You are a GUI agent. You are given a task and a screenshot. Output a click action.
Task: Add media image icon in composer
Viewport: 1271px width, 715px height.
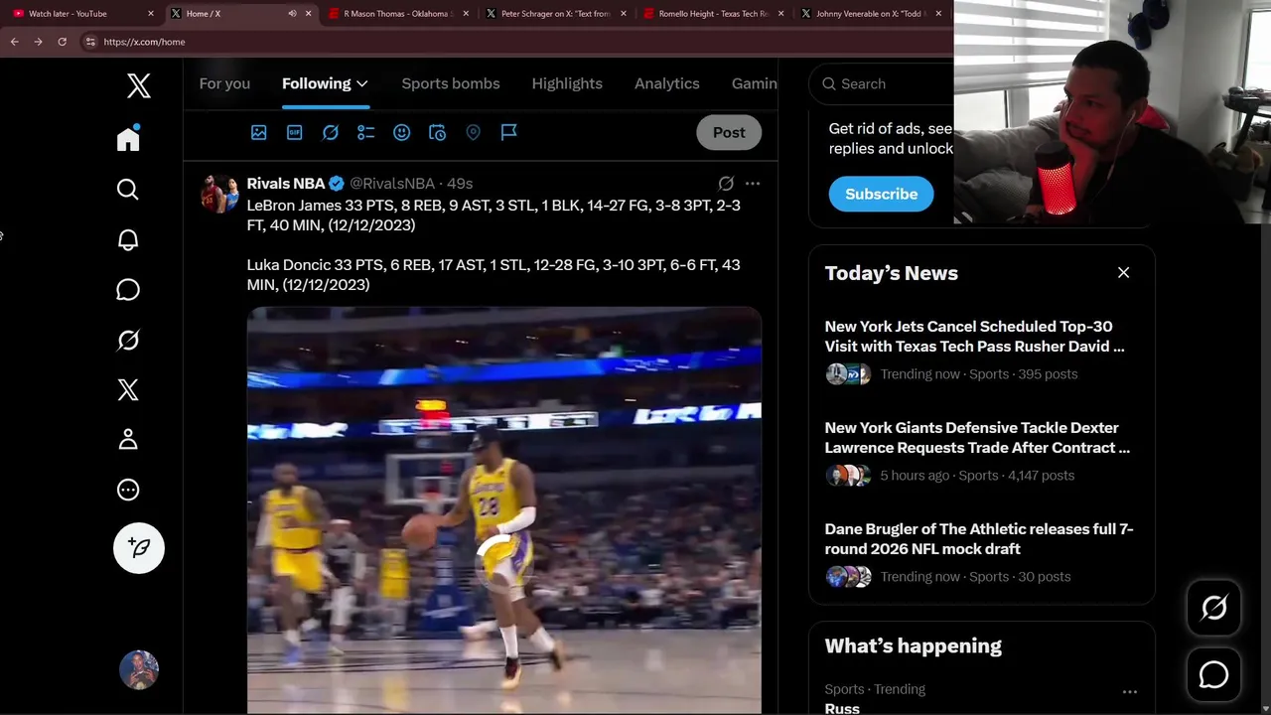[259, 132]
